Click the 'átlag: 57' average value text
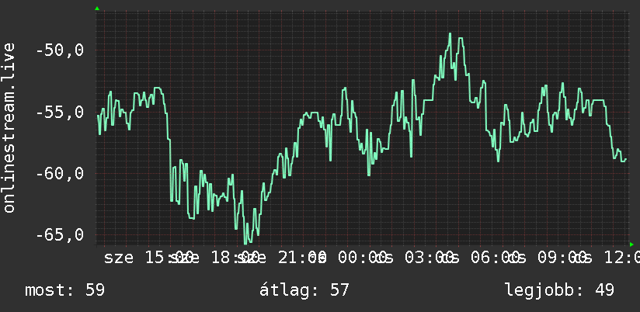 (x=304, y=290)
